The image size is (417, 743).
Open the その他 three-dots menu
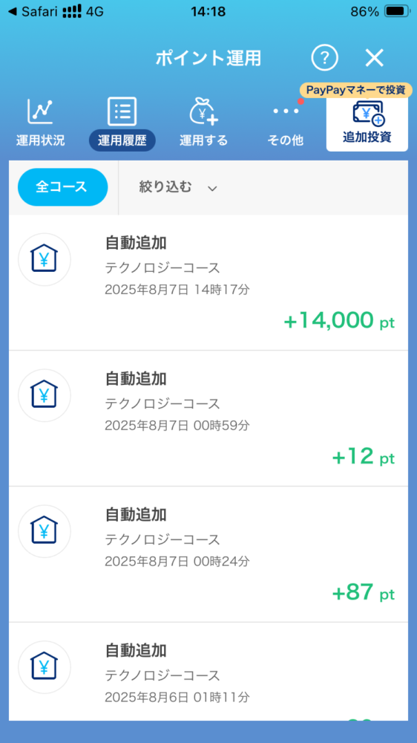286,111
